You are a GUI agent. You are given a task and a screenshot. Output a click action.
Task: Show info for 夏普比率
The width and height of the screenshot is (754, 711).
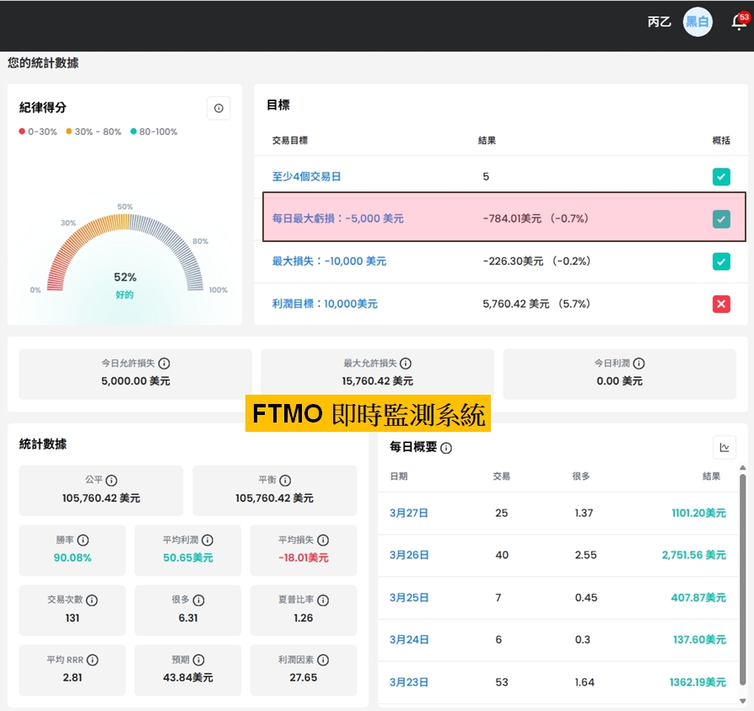[323, 601]
